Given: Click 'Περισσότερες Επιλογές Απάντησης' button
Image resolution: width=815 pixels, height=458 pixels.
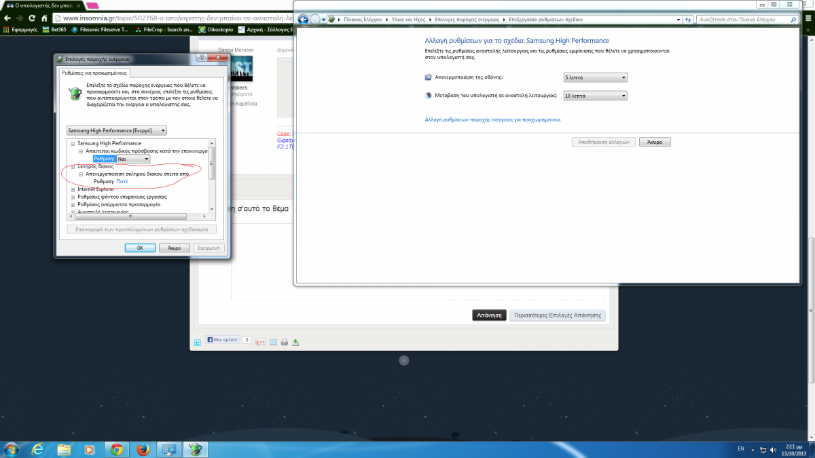Looking at the screenshot, I should 558,315.
